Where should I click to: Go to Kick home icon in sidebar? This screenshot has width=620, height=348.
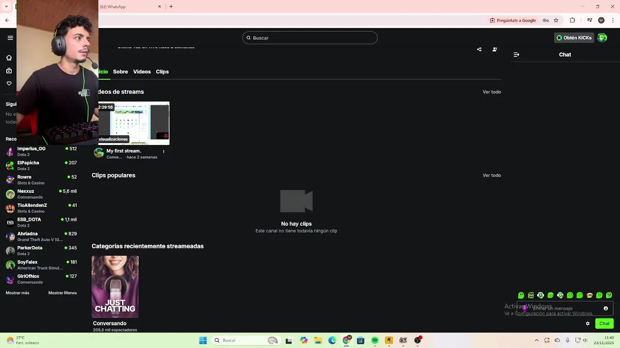coord(9,58)
